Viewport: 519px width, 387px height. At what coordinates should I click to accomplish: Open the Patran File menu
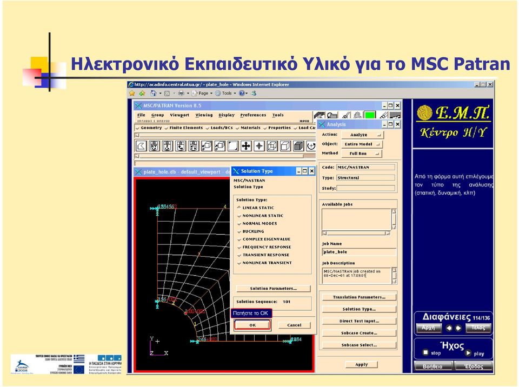point(141,115)
